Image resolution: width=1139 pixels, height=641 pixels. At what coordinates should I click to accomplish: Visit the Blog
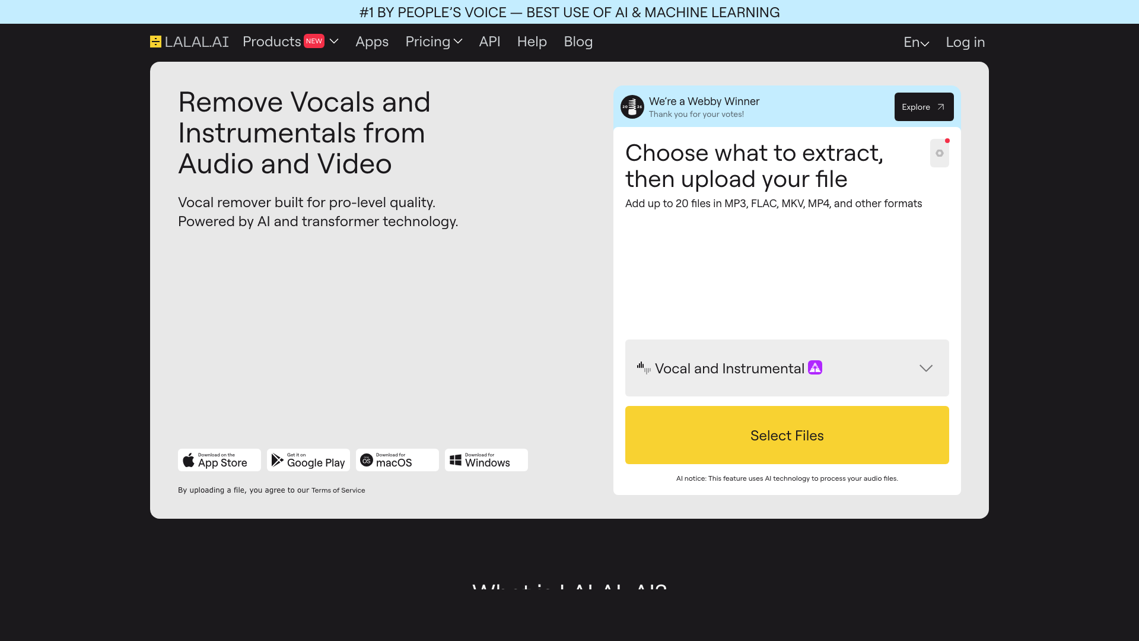pyautogui.click(x=578, y=42)
